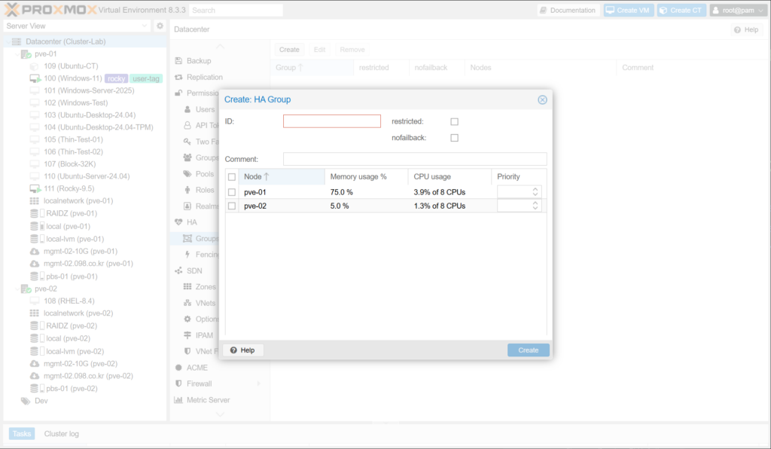
Task: Close the Create HA Group dialog
Action: (x=542, y=99)
